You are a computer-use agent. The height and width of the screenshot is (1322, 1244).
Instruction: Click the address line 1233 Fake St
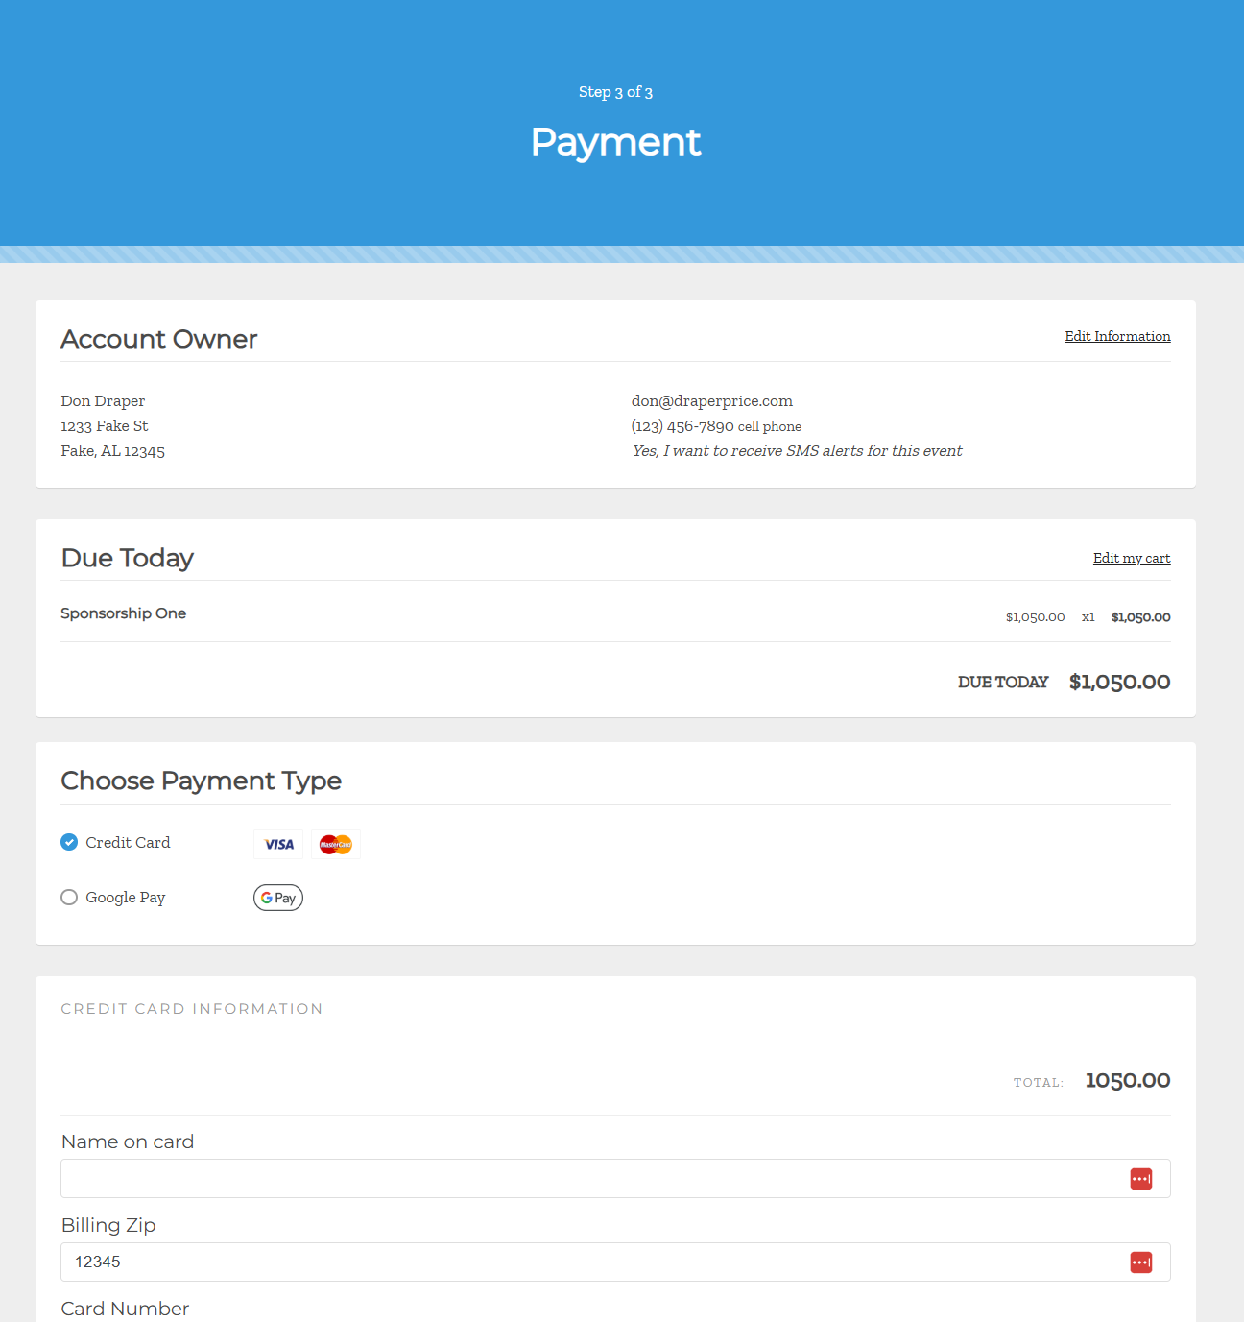[105, 426]
